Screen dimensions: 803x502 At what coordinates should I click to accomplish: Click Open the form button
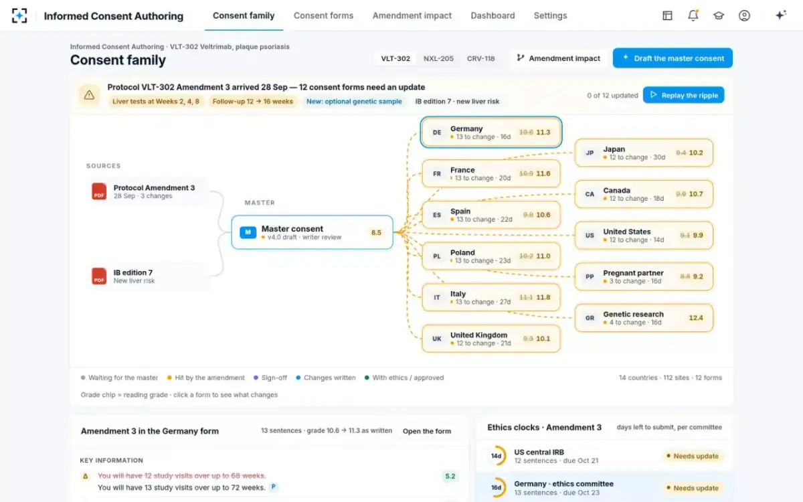pos(427,431)
